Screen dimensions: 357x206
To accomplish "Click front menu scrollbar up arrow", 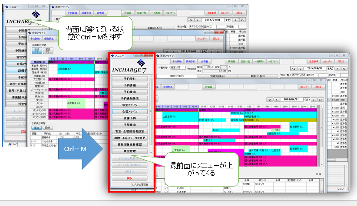I will coord(151,77).
